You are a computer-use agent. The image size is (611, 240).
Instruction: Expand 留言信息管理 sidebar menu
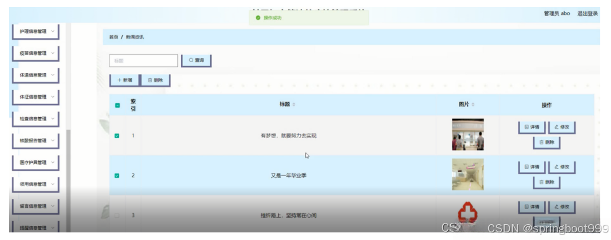[x=36, y=206]
